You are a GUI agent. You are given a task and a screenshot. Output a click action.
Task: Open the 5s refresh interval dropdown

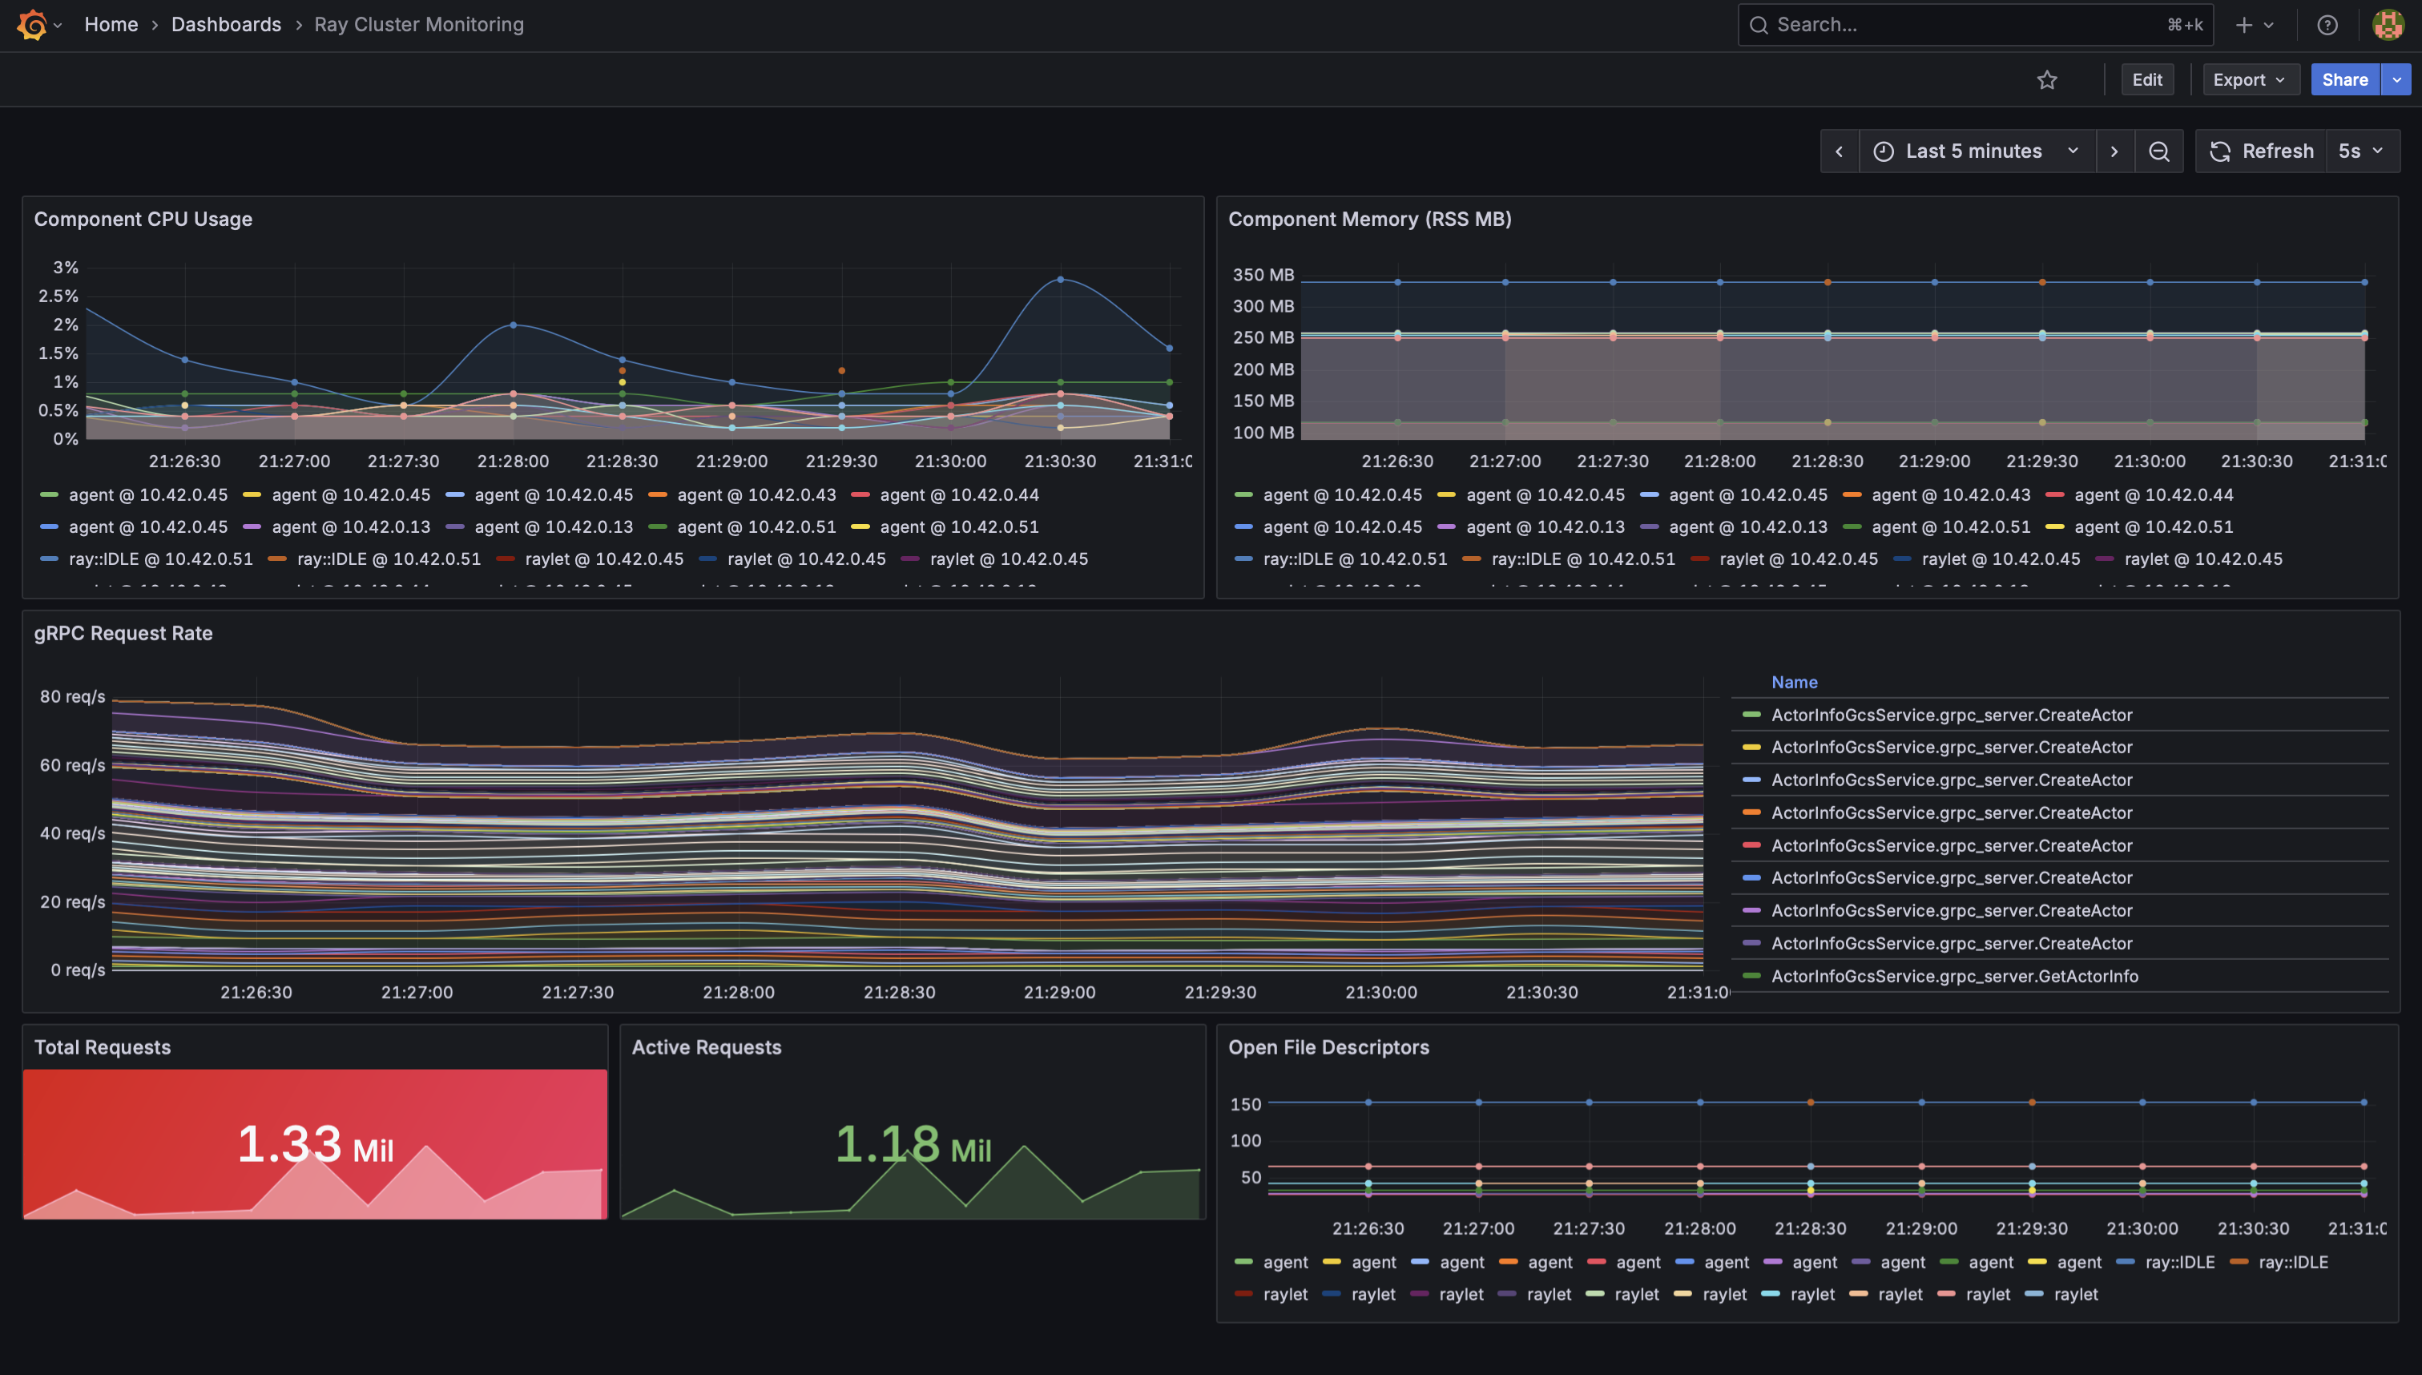click(x=2362, y=152)
